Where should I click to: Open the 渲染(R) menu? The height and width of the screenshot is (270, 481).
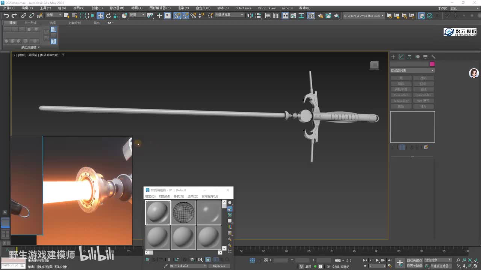point(183,8)
